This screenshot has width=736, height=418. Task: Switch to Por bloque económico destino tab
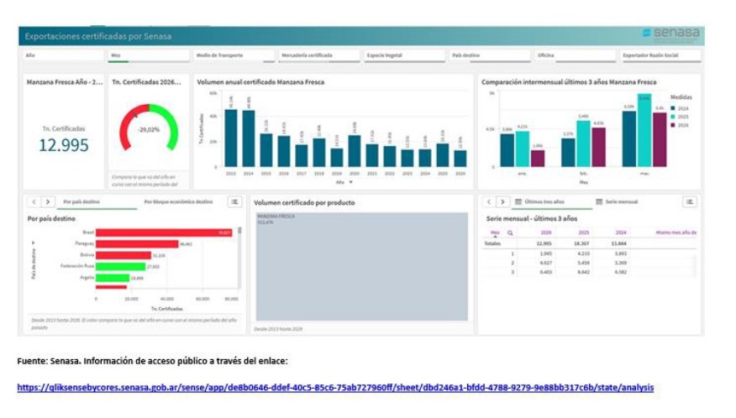tap(178, 202)
